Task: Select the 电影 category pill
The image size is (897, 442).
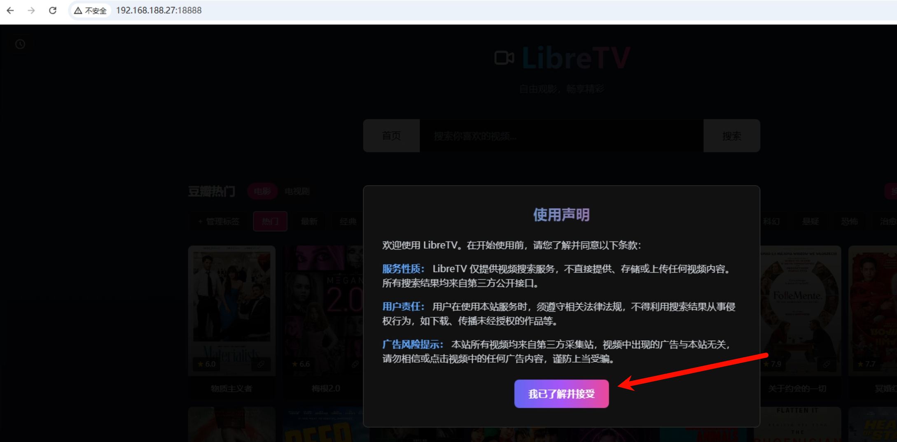Action: (x=262, y=191)
